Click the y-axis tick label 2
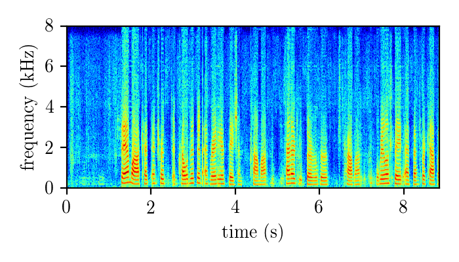 pyautogui.click(x=49, y=147)
